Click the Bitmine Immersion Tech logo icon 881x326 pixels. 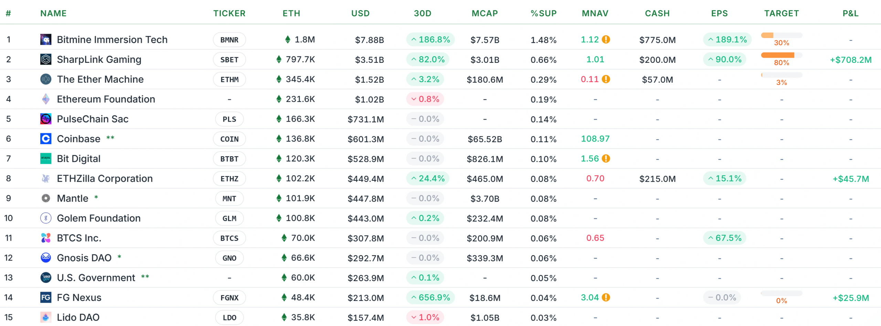click(x=46, y=40)
